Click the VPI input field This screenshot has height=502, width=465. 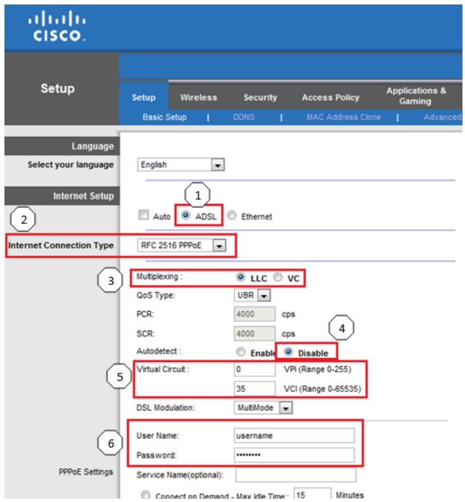(254, 370)
